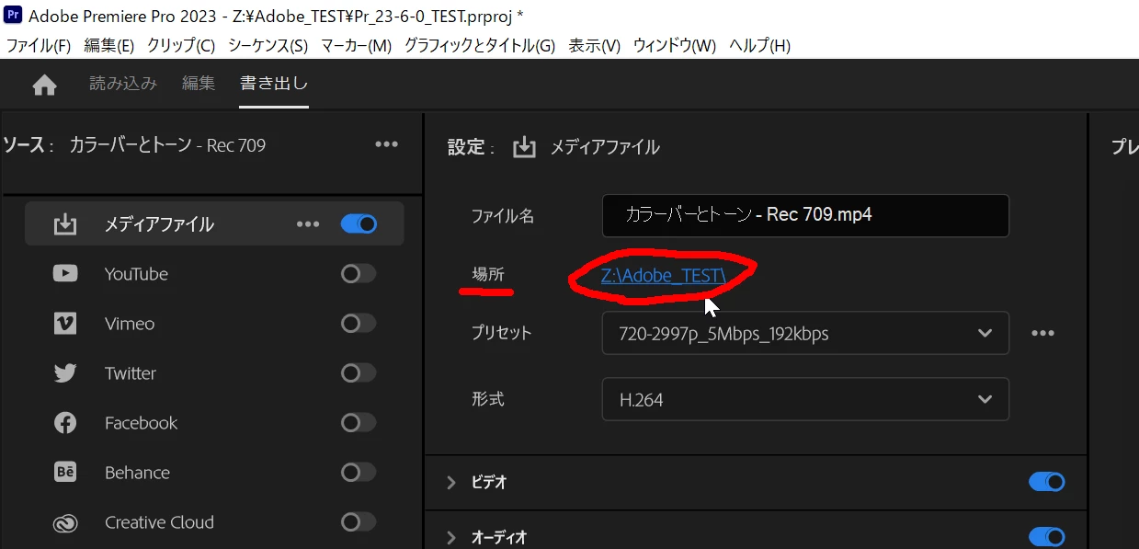
Task: Select the メディアファイル destination row label
Action: pyautogui.click(x=159, y=224)
